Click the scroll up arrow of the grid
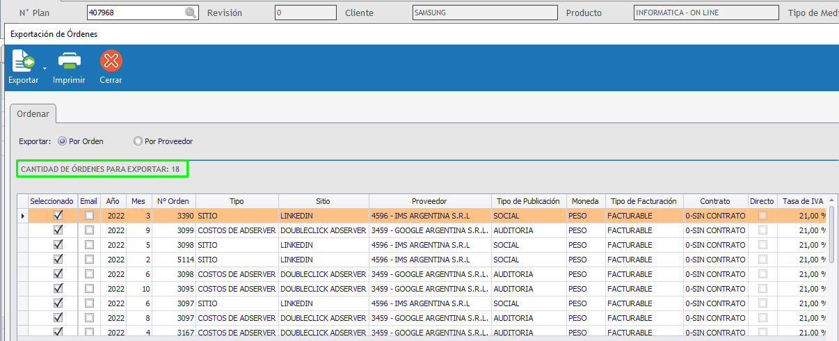The image size is (839, 341). 833,200
